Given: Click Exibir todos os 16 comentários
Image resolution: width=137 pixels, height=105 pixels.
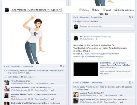Looking at the screenshot, I should pyautogui.click(x=21, y=77).
